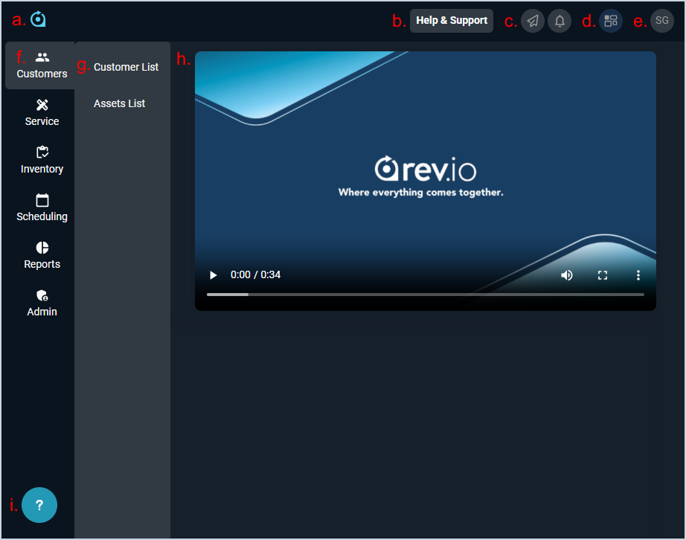
Task: Go to the Inventory section
Action: tap(42, 161)
